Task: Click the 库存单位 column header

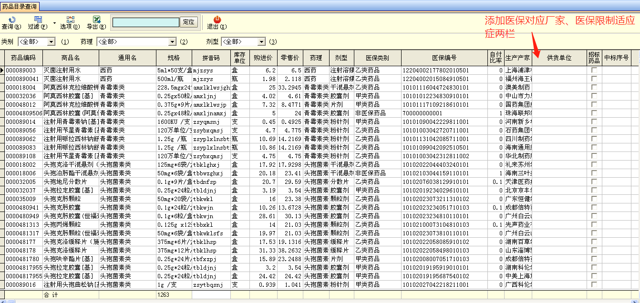Action: pyautogui.click(x=239, y=58)
